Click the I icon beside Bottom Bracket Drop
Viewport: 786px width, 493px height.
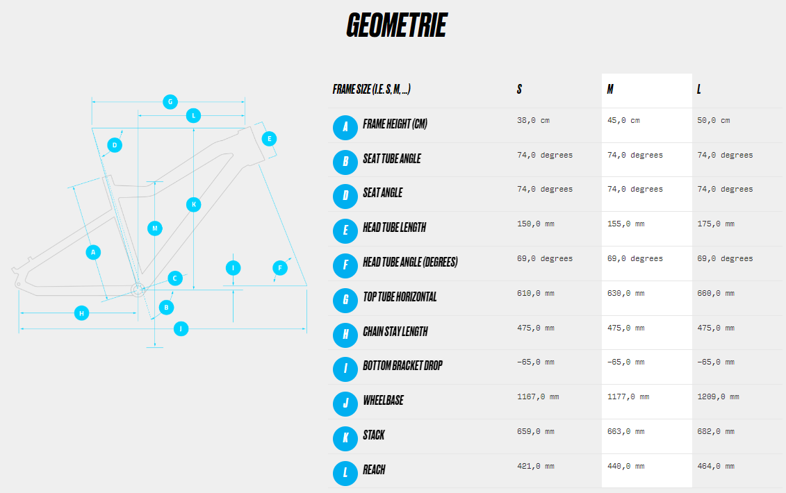click(345, 369)
